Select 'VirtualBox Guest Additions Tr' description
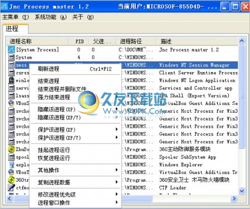The image size is (250, 209). (x=199, y=172)
